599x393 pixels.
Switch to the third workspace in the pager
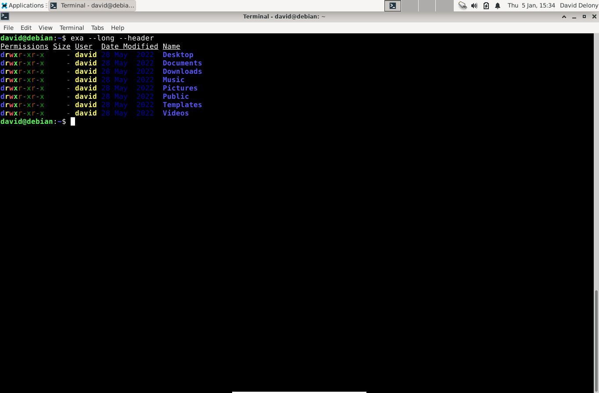(x=427, y=6)
